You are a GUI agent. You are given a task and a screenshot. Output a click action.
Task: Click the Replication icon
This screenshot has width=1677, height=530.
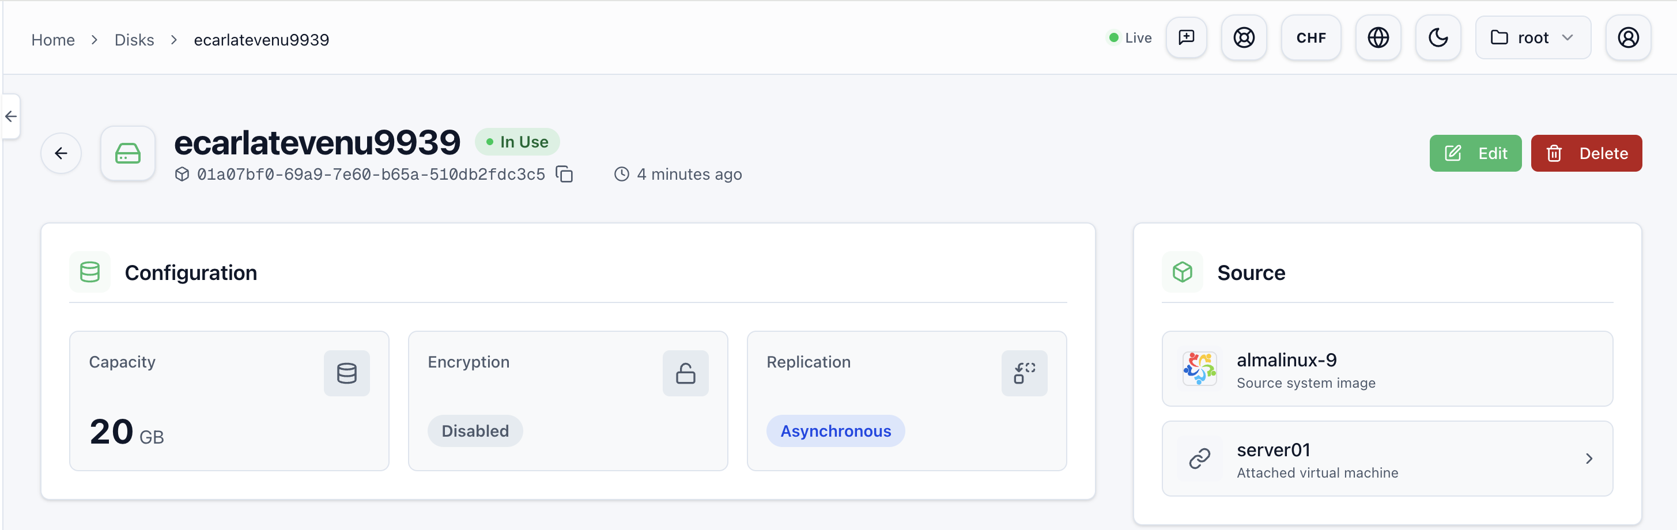coord(1024,373)
